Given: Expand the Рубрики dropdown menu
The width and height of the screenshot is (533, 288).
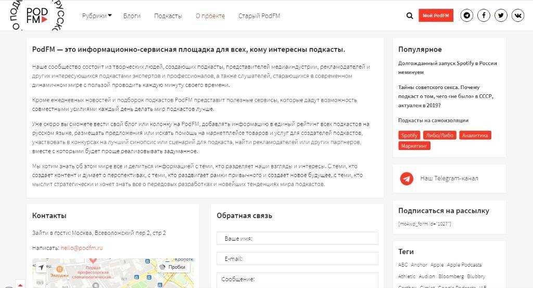Looking at the screenshot, I should click(x=97, y=16).
